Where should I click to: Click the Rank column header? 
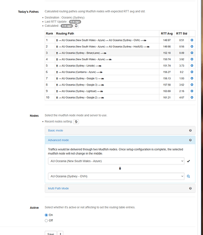(x=49, y=33)
